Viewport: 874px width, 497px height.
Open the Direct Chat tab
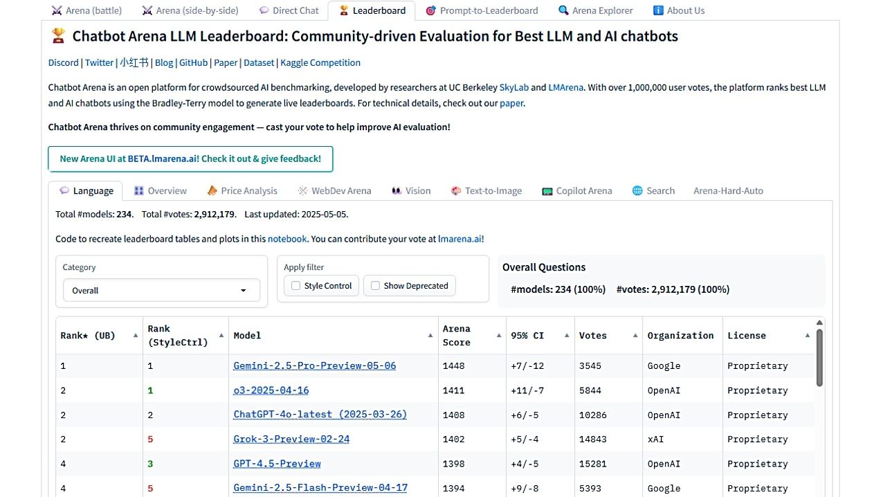289,10
